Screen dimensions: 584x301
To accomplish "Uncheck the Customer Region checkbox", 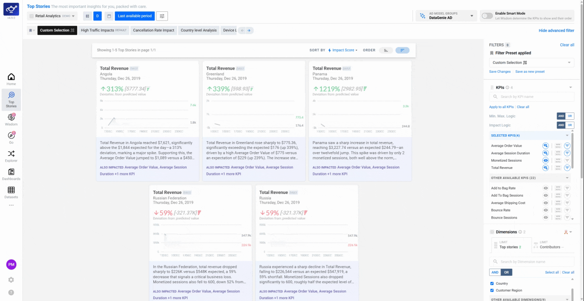I will point(492,290).
